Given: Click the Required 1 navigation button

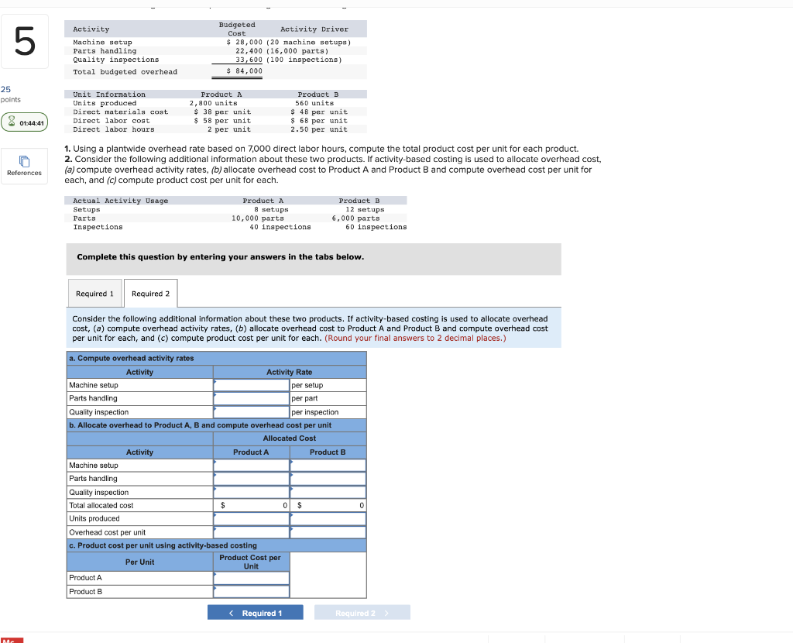Looking at the screenshot, I should (256, 612).
